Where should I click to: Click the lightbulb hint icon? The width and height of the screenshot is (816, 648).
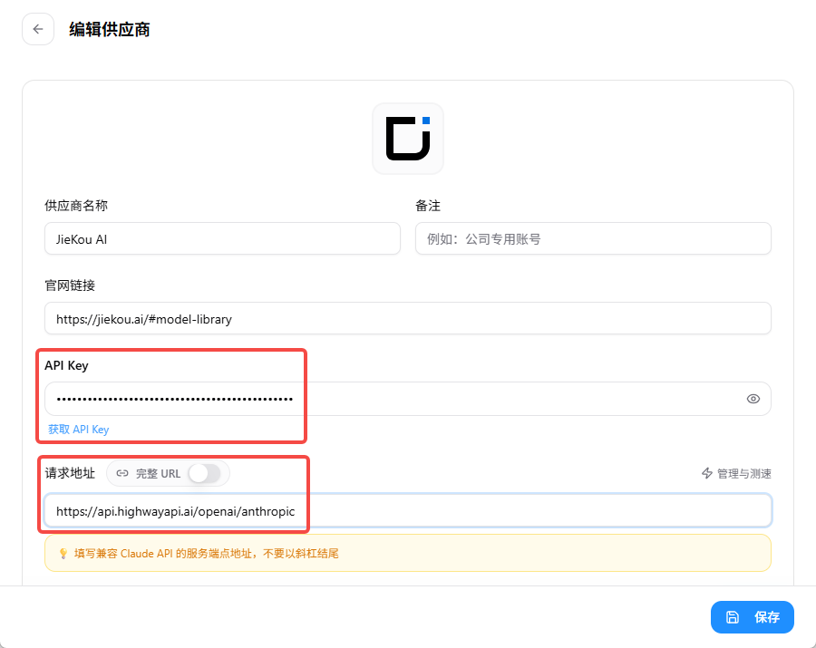63,554
